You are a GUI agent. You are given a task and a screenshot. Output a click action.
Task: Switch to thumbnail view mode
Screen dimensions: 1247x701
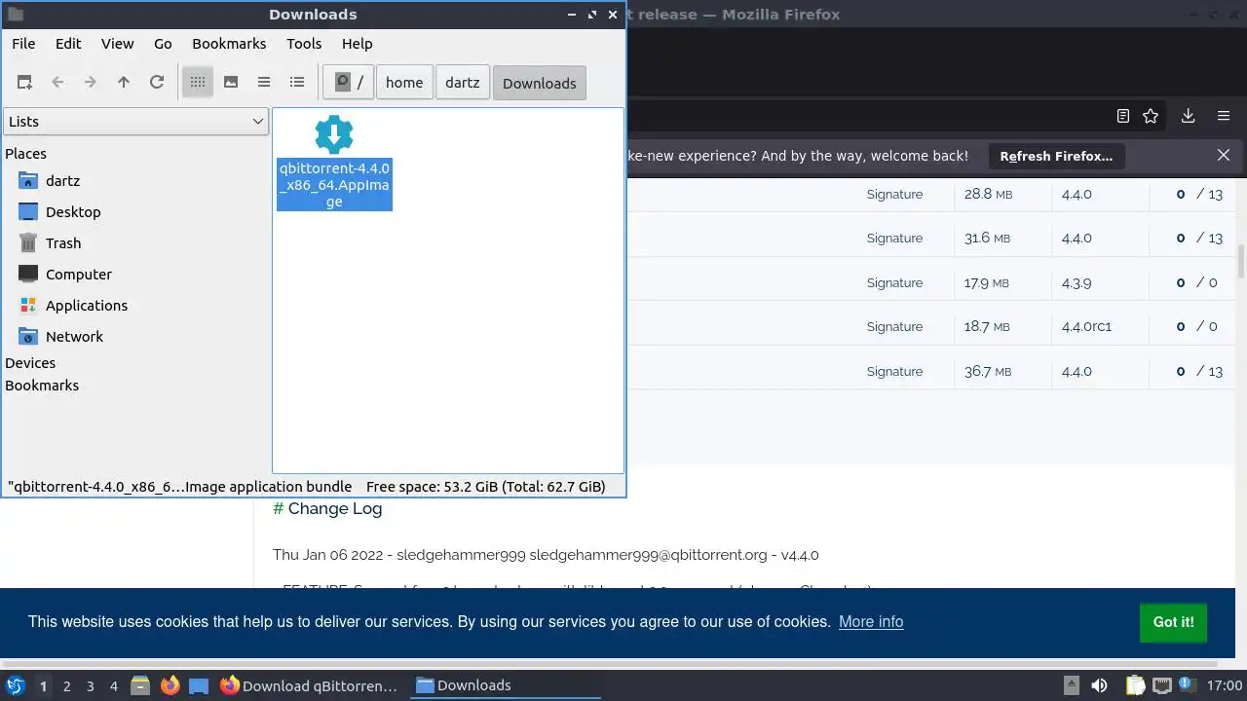pos(231,83)
